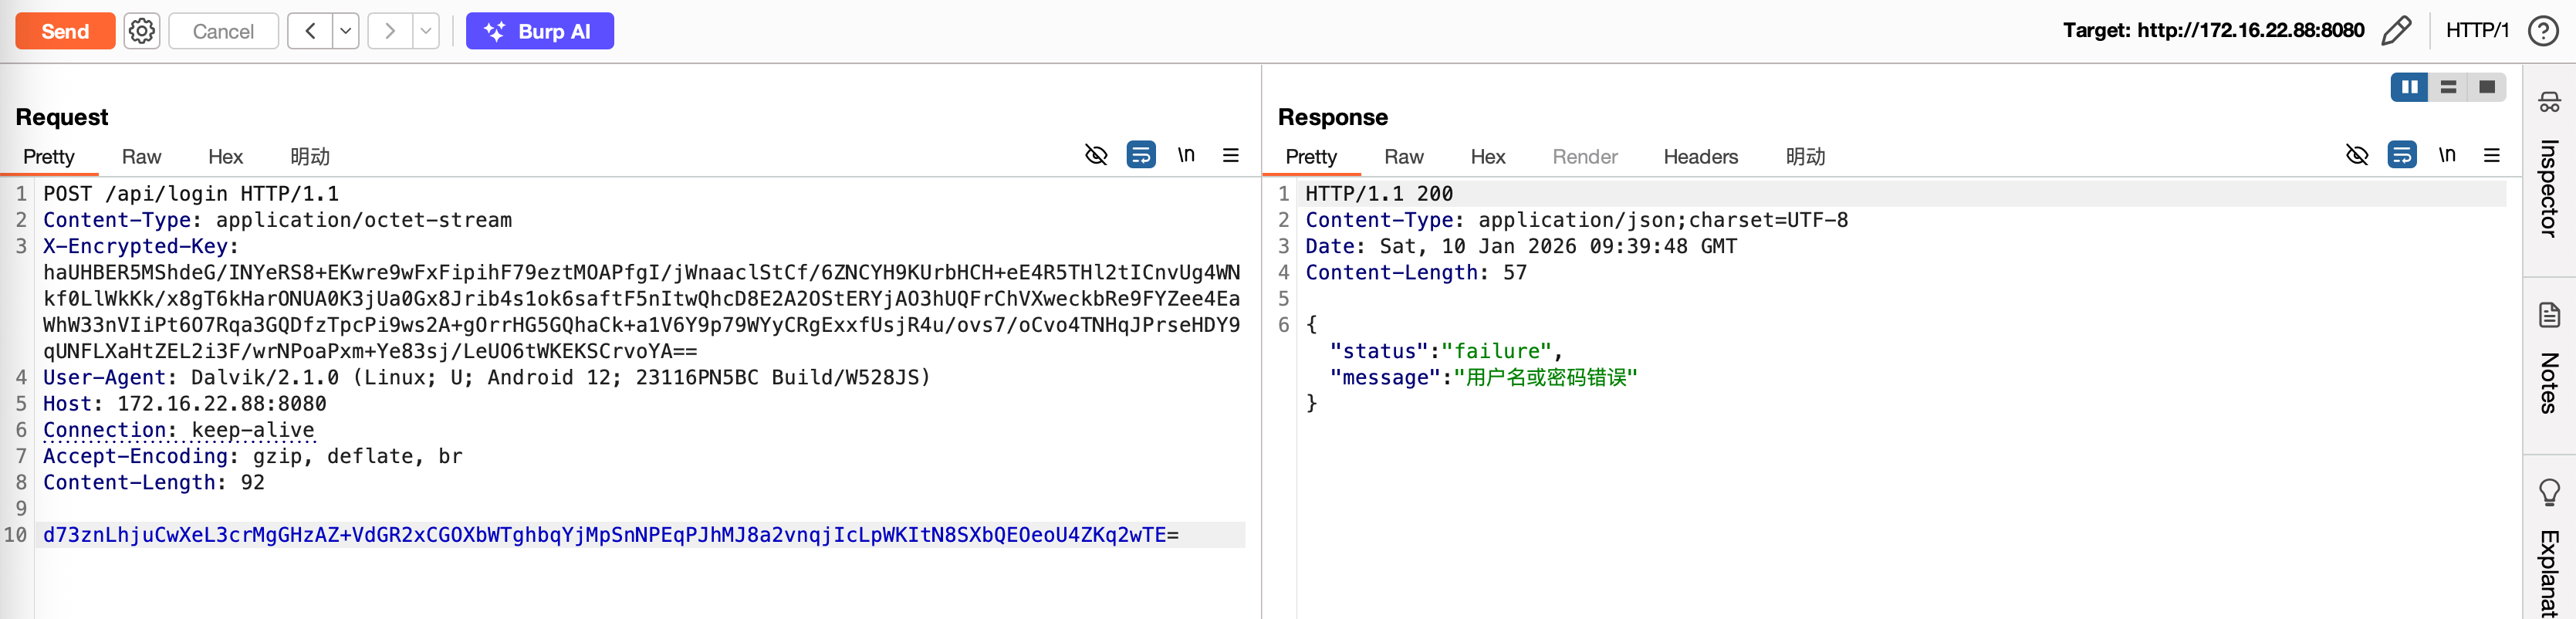Click the encrypted request body line
Screen dimensions: 2576x619
[610, 535]
